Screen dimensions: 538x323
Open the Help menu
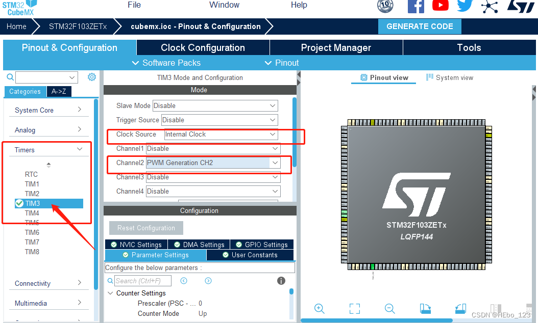click(x=299, y=5)
